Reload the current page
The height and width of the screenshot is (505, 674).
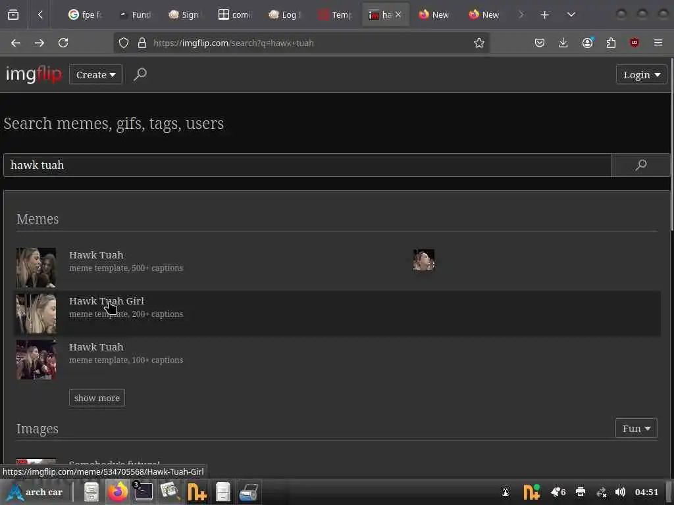(x=63, y=43)
